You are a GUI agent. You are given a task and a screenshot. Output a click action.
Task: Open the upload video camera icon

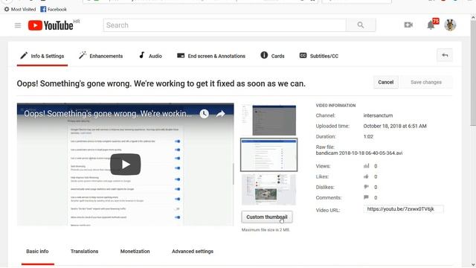pyautogui.click(x=408, y=25)
